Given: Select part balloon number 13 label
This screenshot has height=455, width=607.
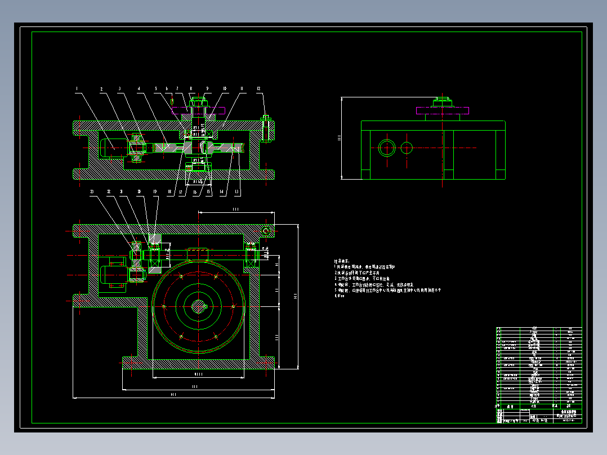Looking at the screenshot, I should (237, 191).
